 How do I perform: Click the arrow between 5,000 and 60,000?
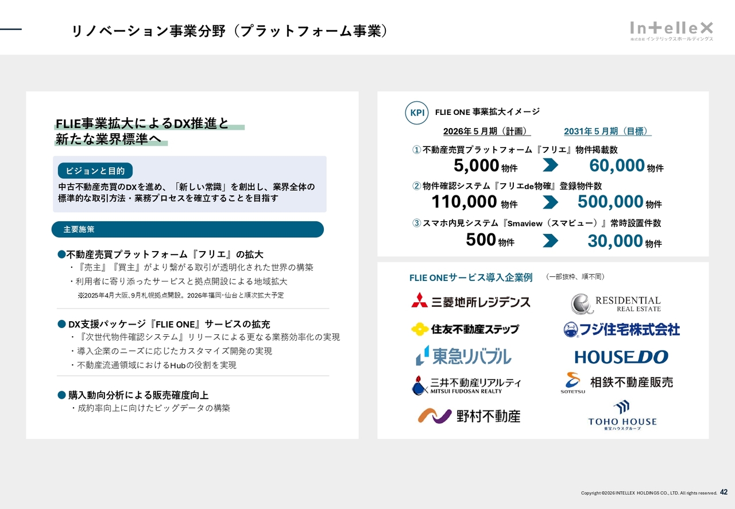tap(550, 165)
